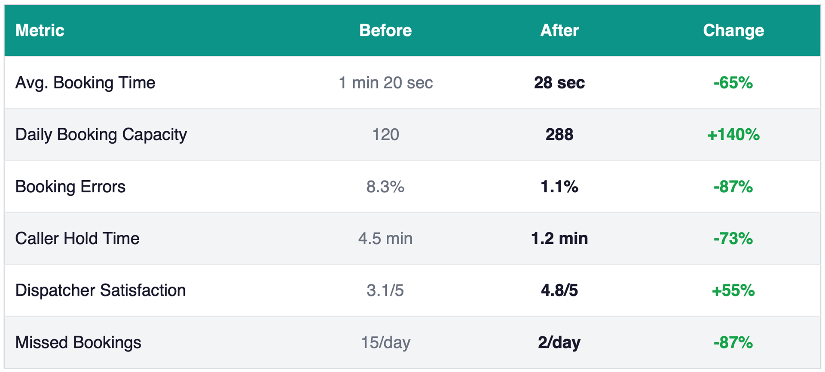Click the Change column header
This screenshot has width=825, height=372.
[x=733, y=30]
